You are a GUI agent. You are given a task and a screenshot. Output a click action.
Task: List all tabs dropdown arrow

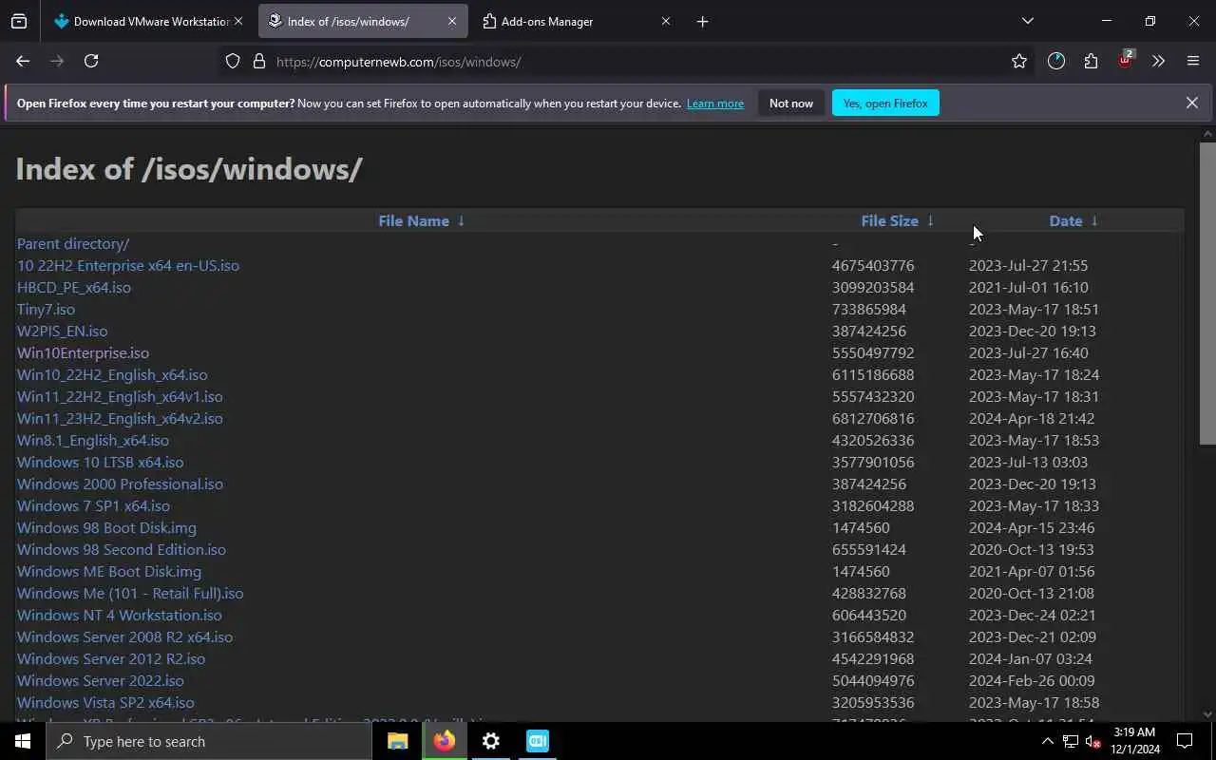1027,21
